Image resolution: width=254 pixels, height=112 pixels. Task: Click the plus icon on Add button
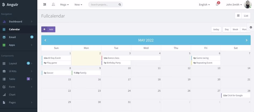point(44,29)
